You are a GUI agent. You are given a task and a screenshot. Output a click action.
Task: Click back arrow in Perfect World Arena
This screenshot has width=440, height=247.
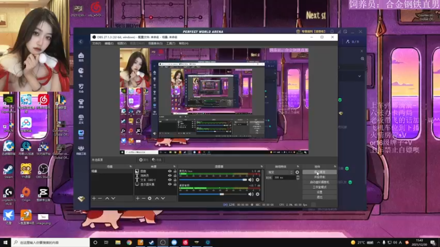(x=81, y=42)
